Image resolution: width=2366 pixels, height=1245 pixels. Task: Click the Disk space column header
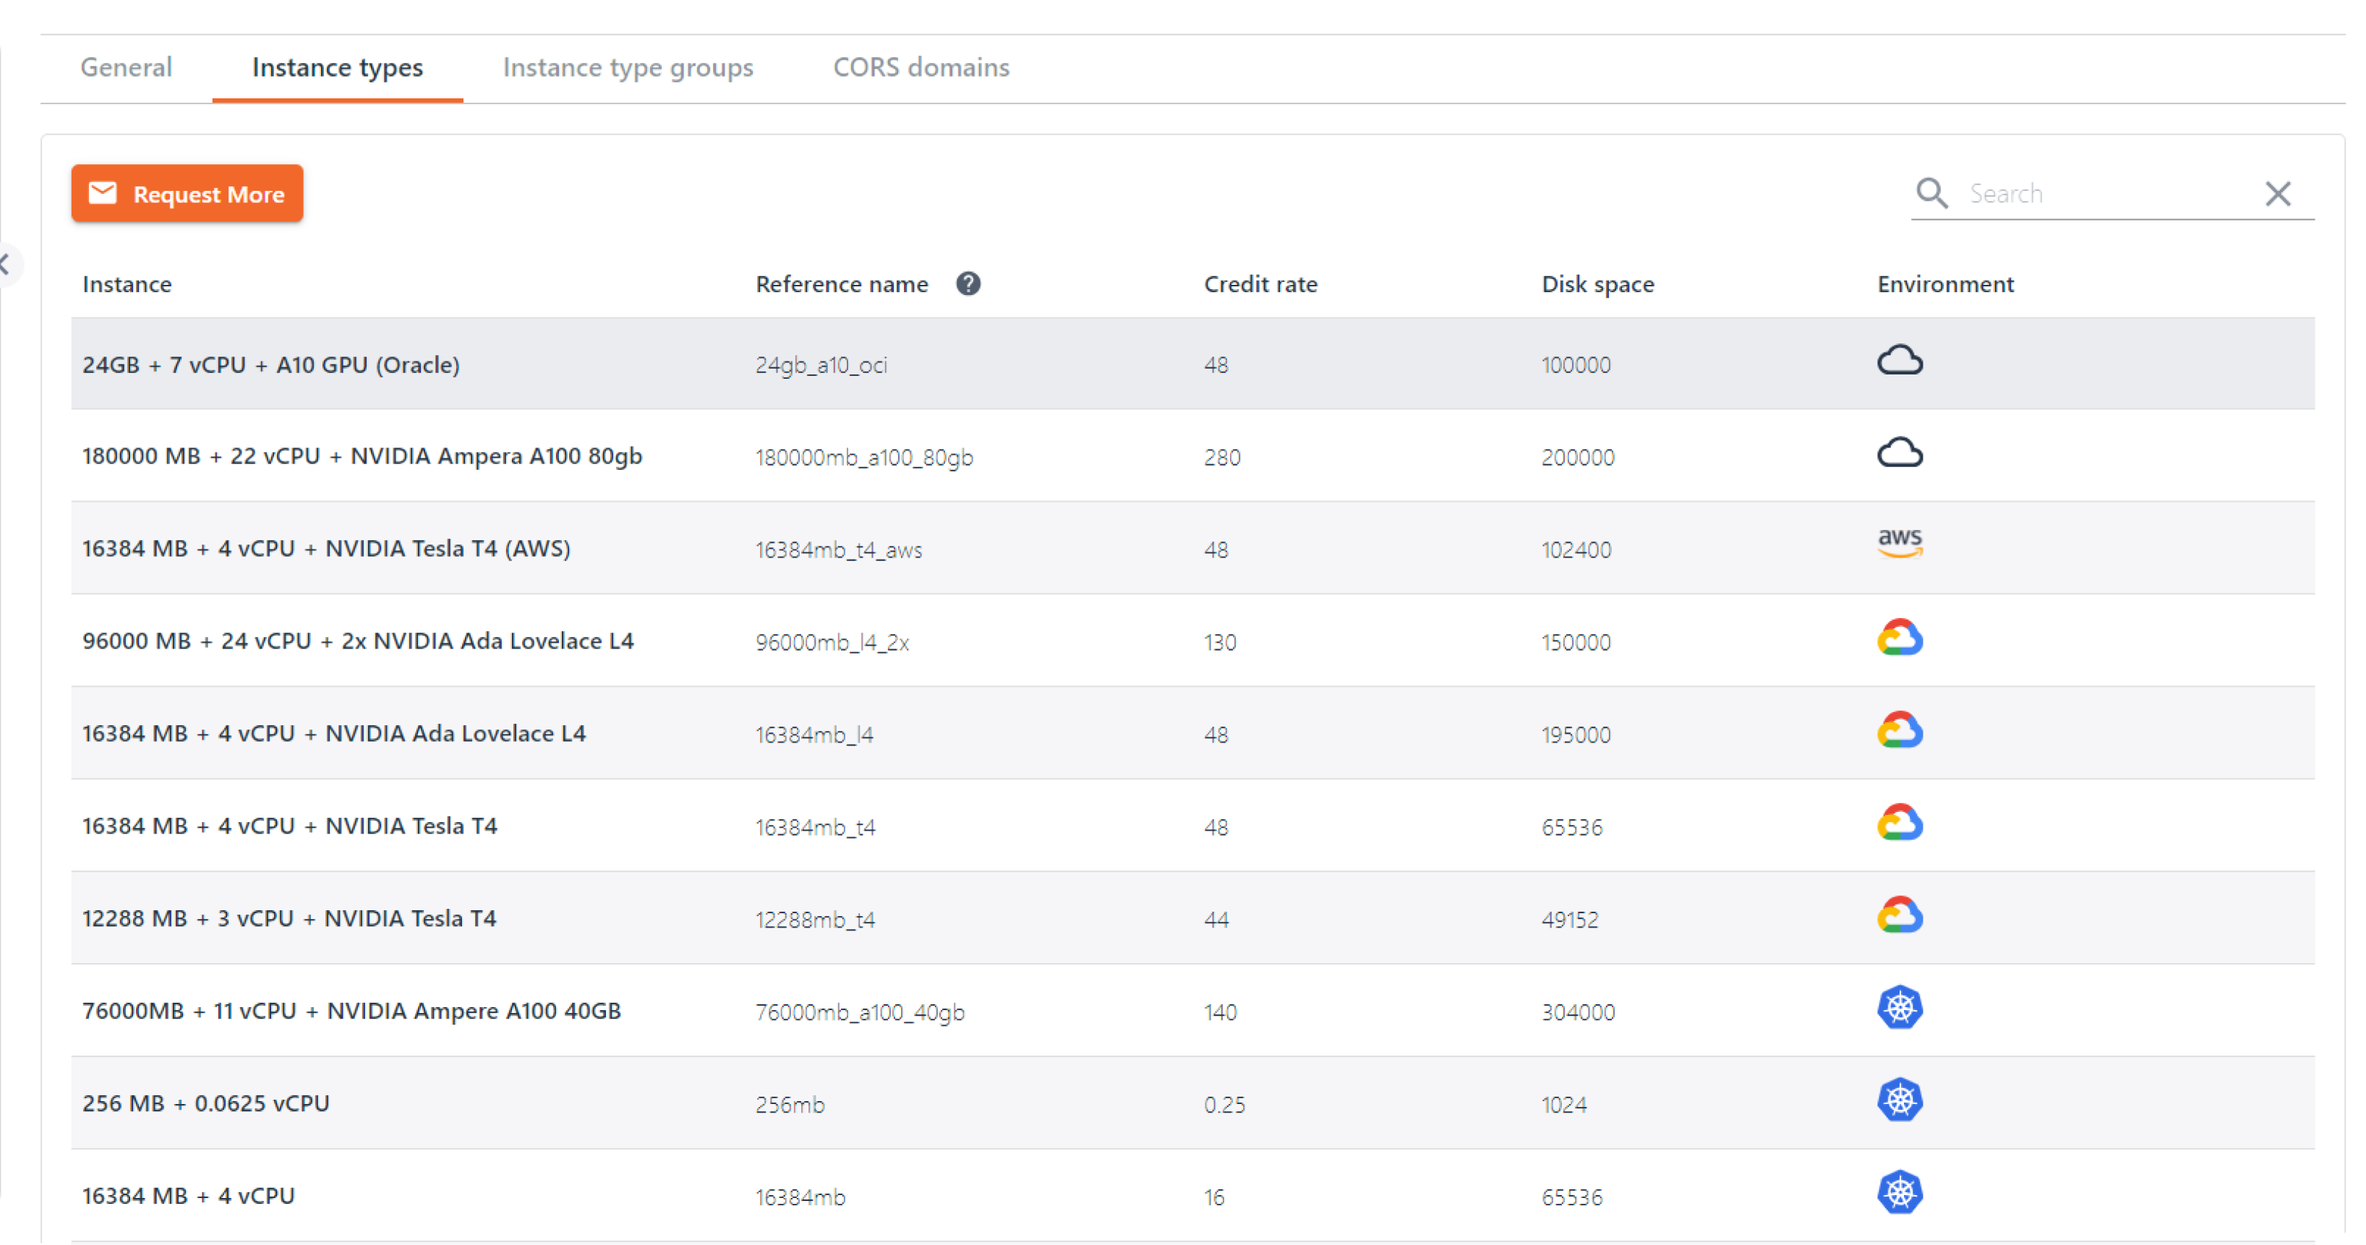pos(1597,283)
